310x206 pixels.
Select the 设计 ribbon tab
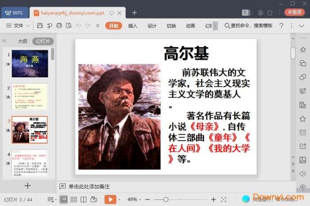tap(152, 26)
